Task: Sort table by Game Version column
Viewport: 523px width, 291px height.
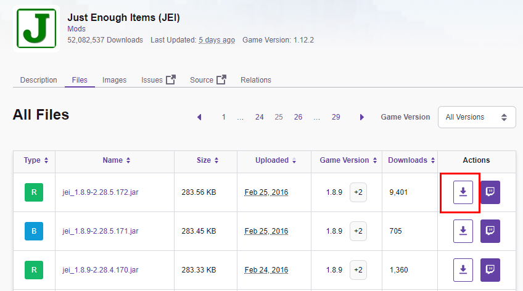Action: point(348,160)
